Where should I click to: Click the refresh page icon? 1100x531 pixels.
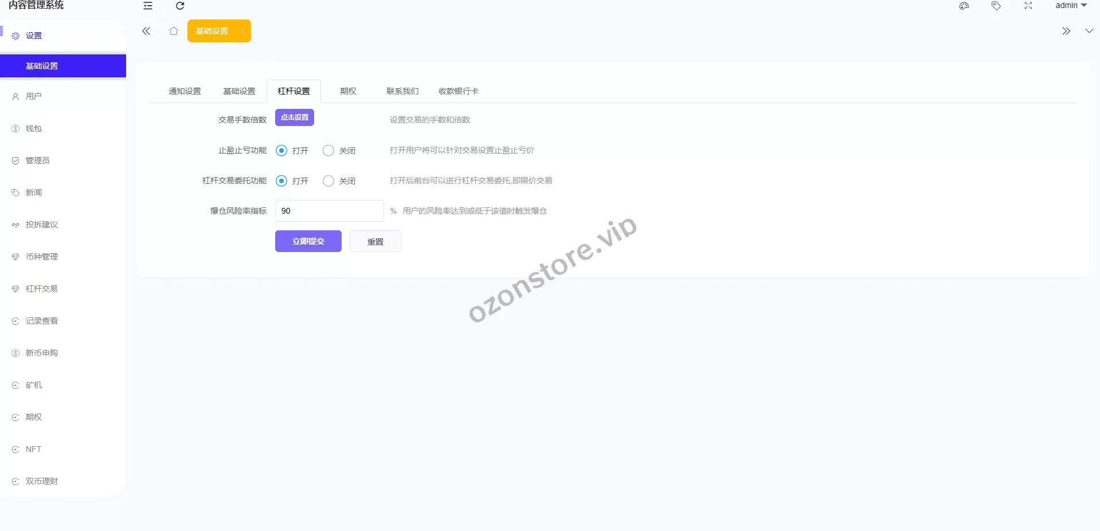[x=180, y=6]
